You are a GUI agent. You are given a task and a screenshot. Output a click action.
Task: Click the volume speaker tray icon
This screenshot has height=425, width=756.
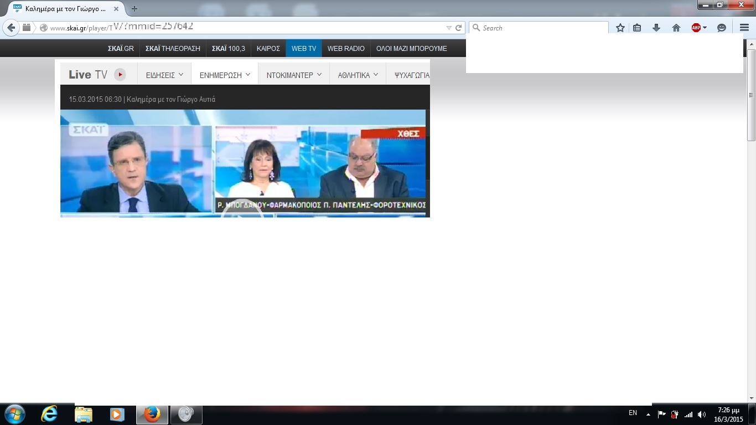pos(702,414)
